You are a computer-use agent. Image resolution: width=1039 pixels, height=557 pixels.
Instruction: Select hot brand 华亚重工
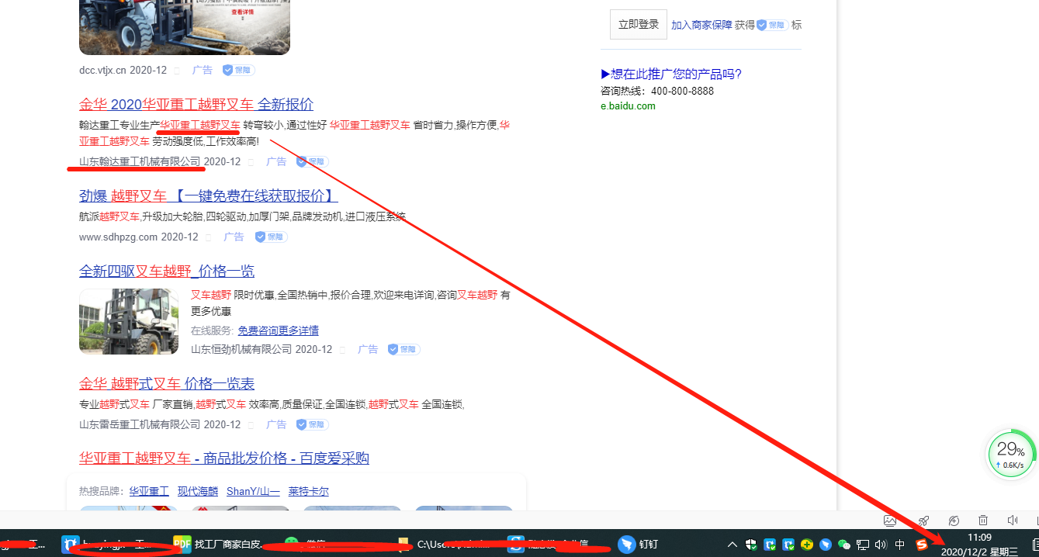pos(149,491)
